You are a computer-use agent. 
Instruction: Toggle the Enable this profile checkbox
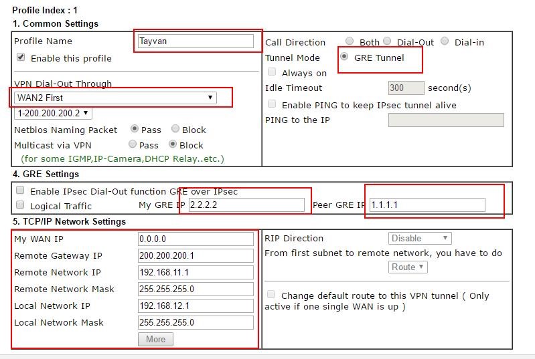click(21, 58)
